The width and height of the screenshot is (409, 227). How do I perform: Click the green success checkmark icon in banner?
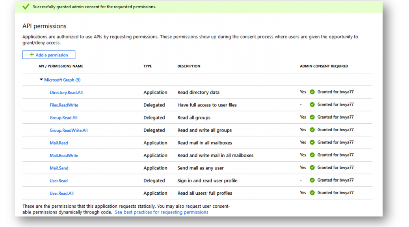pyautogui.click(x=26, y=7)
